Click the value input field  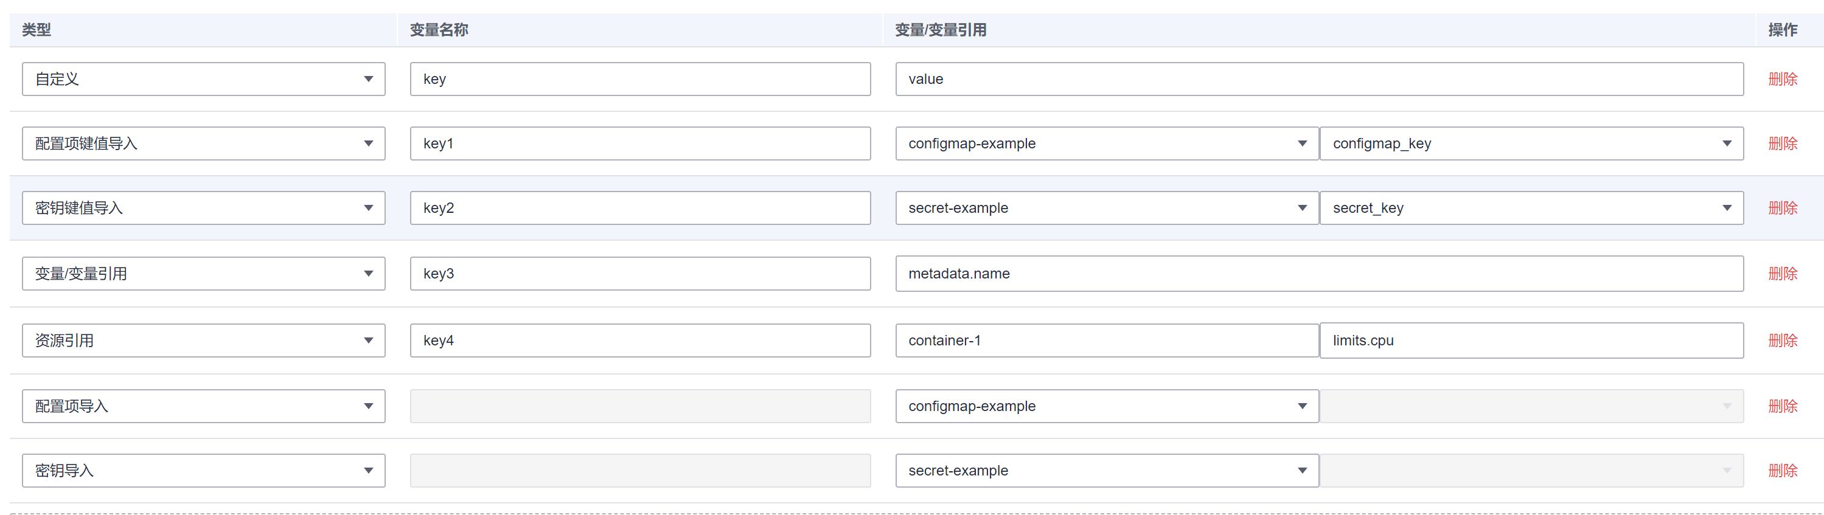[1318, 79]
